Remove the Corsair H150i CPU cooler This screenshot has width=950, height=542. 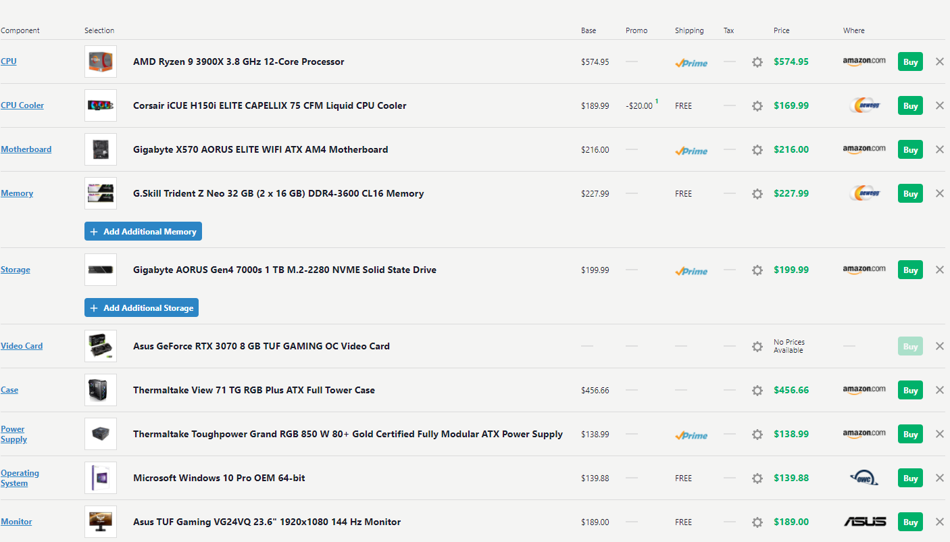pos(940,105)
